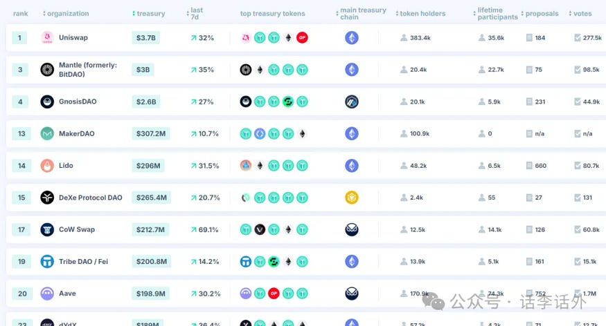Click the main treasury chain icon for Aave
The width and height of the screenshot is (606, 326).
point(352,294)
